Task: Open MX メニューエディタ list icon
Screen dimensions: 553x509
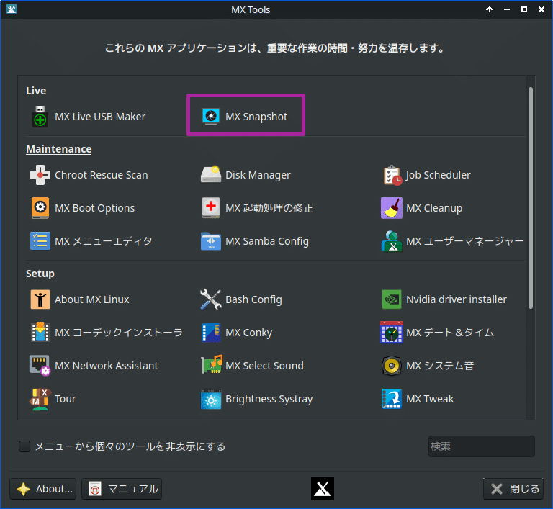Action: [40, 241]
